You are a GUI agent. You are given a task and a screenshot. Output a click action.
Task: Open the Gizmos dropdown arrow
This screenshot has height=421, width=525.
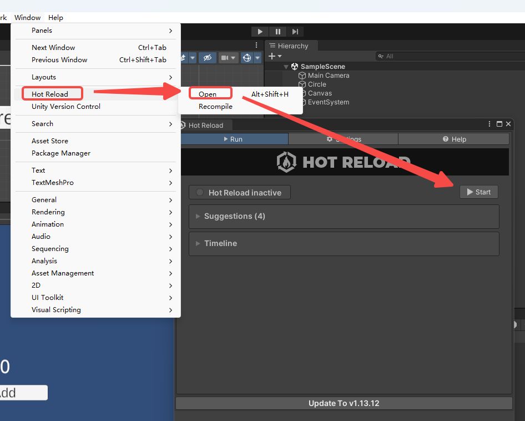[x=258, y=58]
